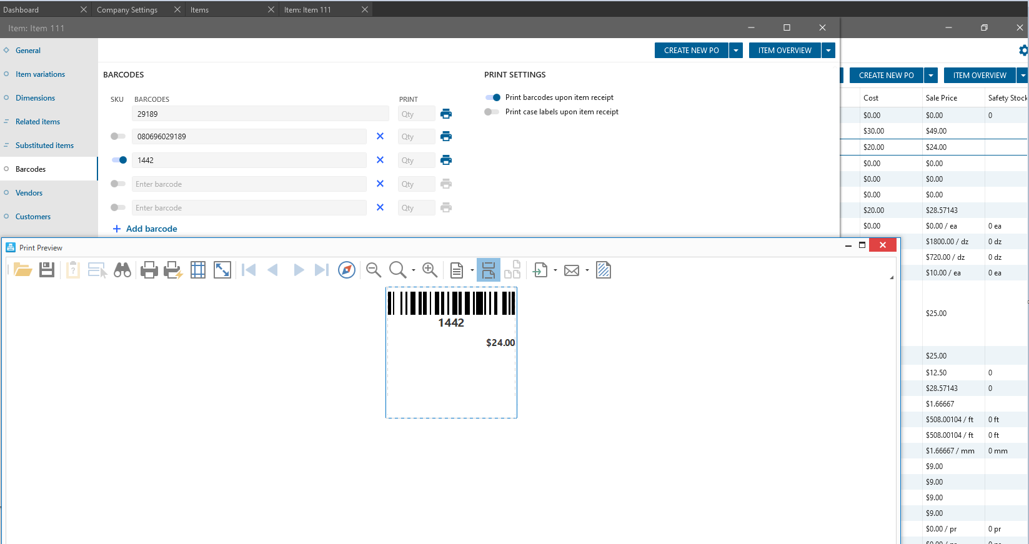The image size is (1029, 544).
Task: Click background window's Item Overview button
Action: [x=980, y=76]
